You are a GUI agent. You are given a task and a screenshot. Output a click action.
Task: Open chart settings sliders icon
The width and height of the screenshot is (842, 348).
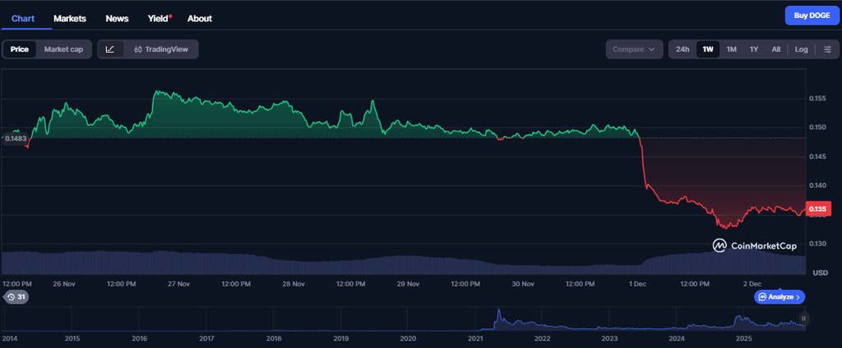point(827,49)
